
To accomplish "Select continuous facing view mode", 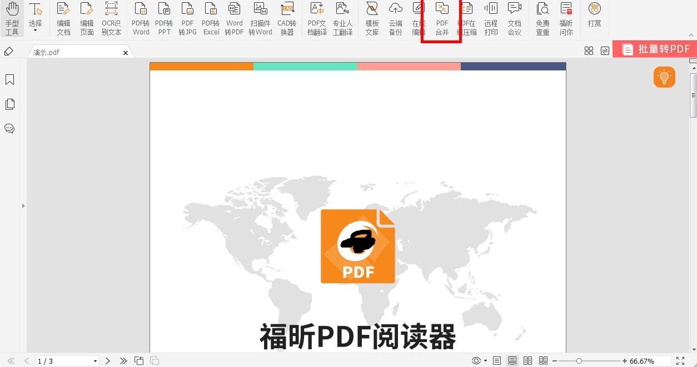I will 544,361.
